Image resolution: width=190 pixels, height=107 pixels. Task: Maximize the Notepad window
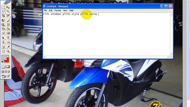click(166, 6)
